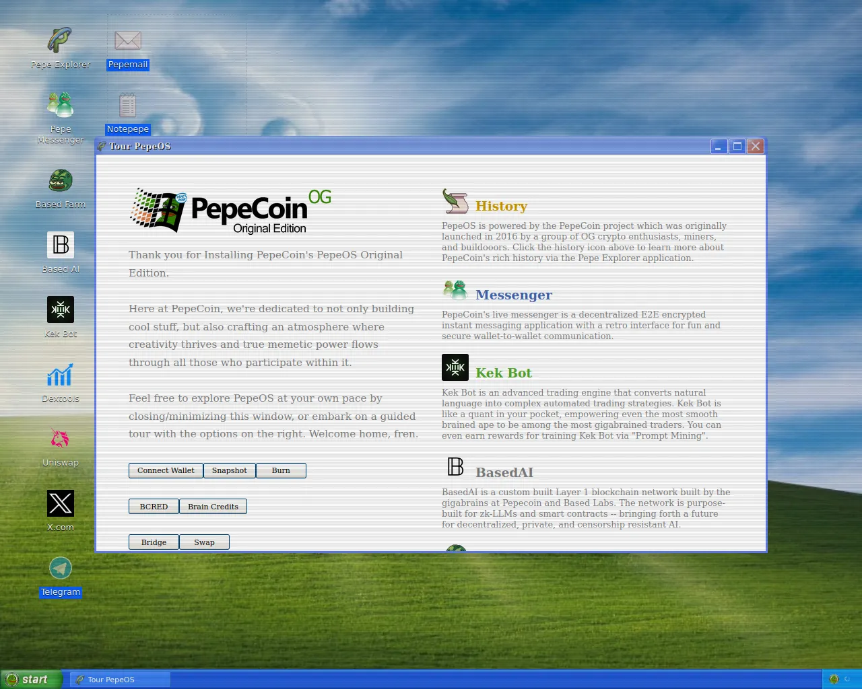Click the Kek Bot heading link

(504, 373)
